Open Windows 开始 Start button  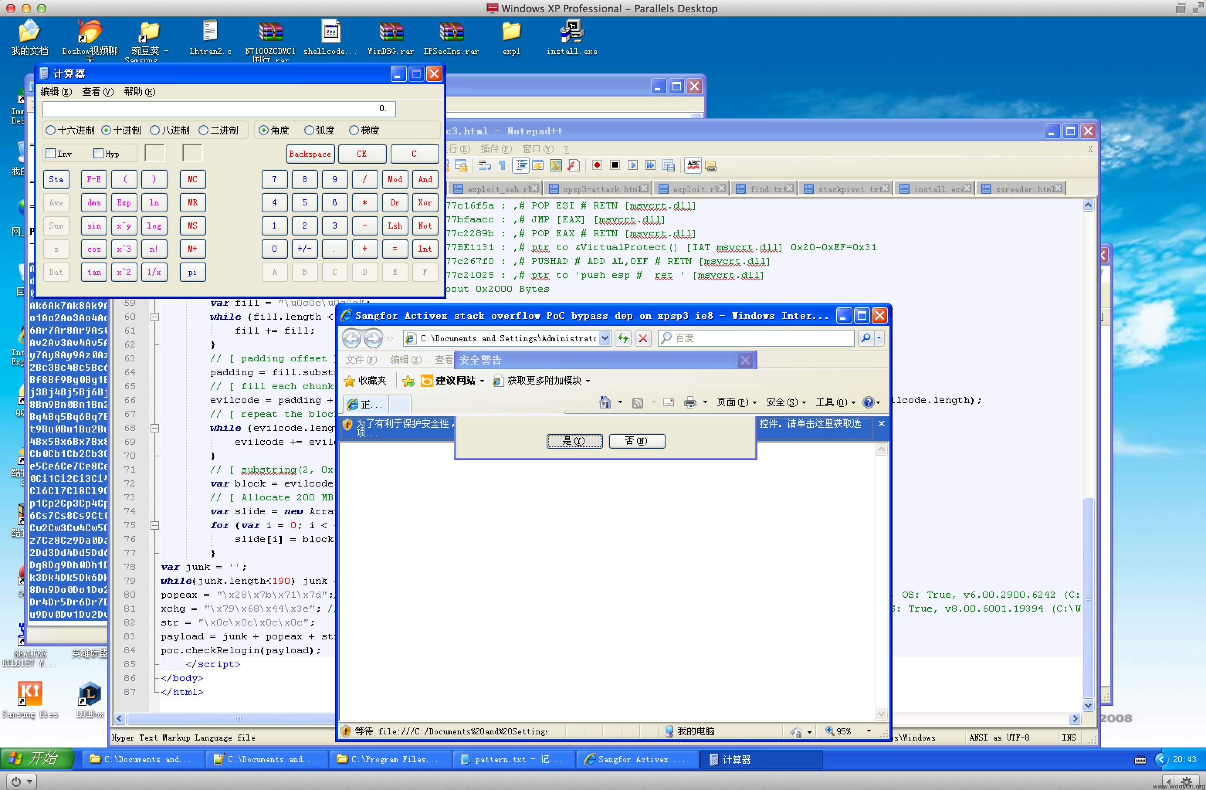pos(37,759)
